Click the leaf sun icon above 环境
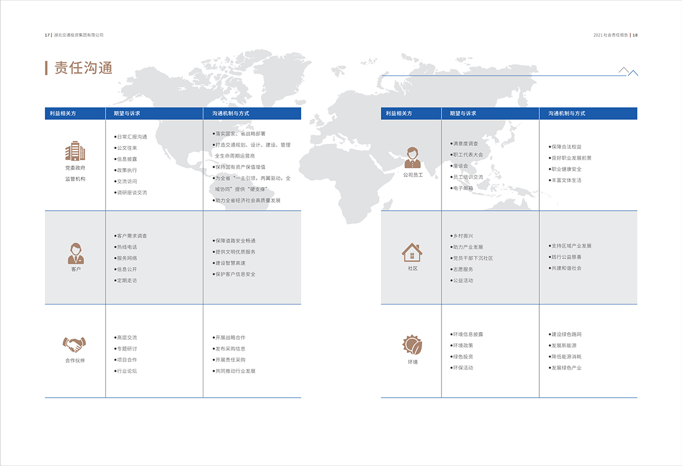Image resolution: width=682 pixels, height=466 pixels. tap(412, 344)
